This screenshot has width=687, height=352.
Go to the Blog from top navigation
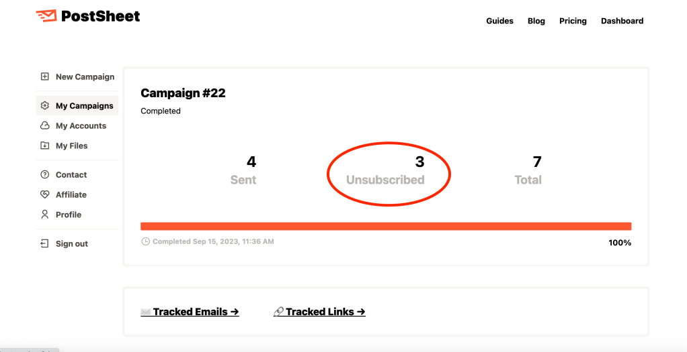[536, 21]
